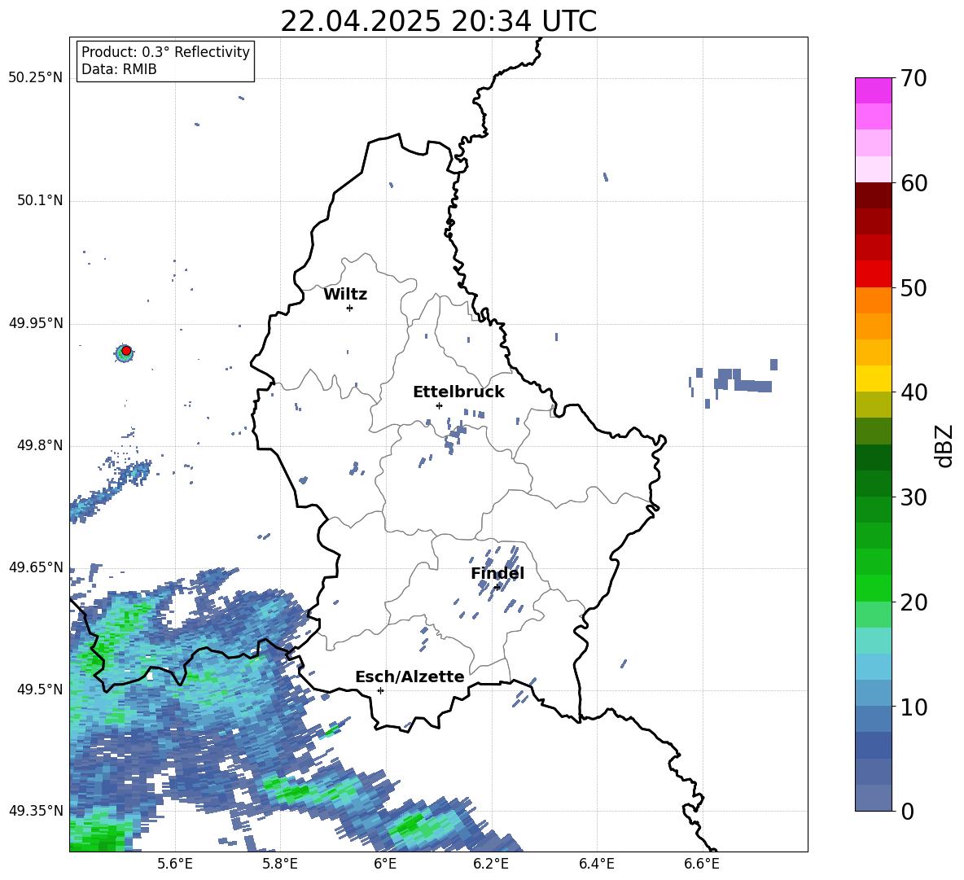Viewport: 964px width, 880px height.
Task: Click the Ettelbruck city label
Action: [458, 392]
